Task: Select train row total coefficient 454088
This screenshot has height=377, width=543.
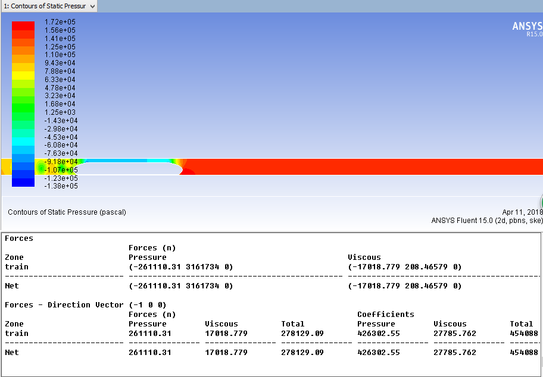Action: (523, 334)
